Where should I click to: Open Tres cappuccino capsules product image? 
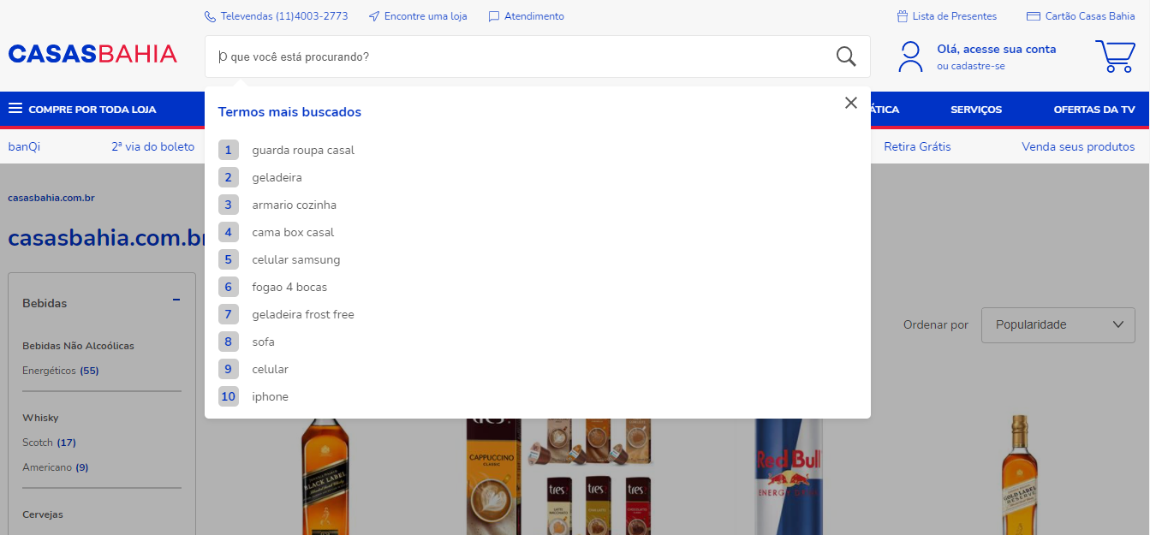558,477
